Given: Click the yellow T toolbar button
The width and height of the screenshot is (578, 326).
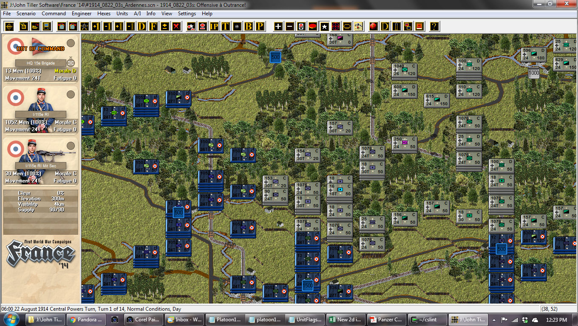Looking at the screenshot, I should click(x=225, y=26).
